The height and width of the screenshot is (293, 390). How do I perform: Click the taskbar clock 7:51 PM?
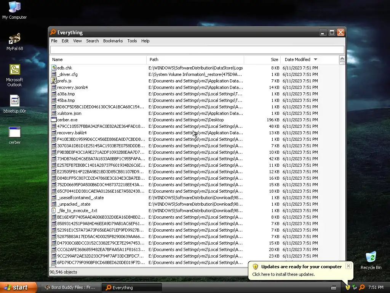(x=376, y=287)
